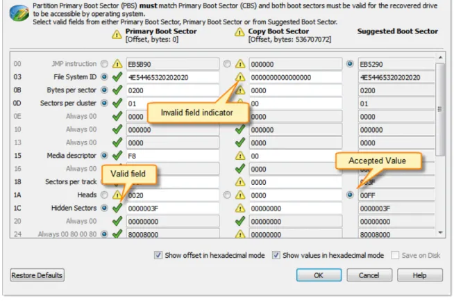This screenshot has height=303, width=454.
Task: Click primary Bytes per sector checkmark
Action: tap(117, 90)
